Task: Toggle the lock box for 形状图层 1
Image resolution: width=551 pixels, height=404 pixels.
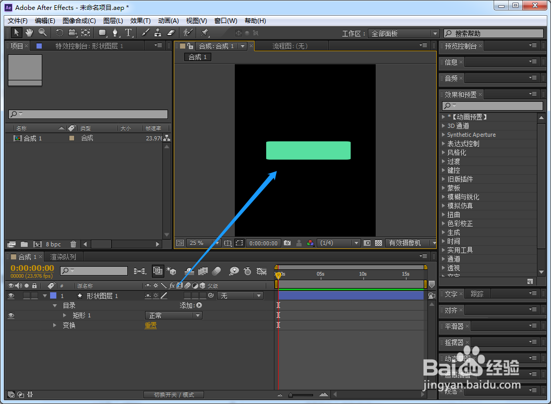Action: click(x=34, y=296)
